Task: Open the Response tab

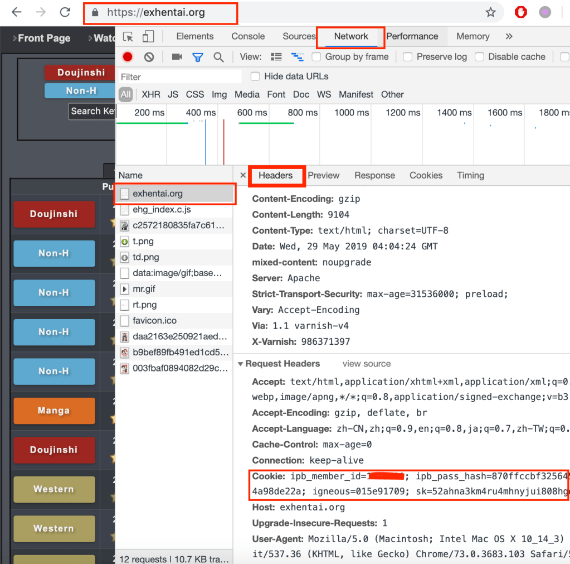Action: tap(374, 175)
